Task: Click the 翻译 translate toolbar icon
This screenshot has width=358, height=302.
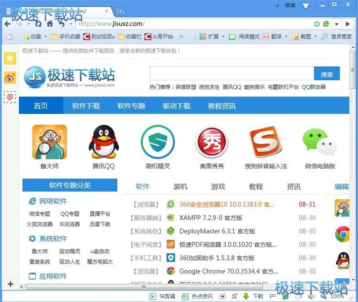Action: point(272,37)
